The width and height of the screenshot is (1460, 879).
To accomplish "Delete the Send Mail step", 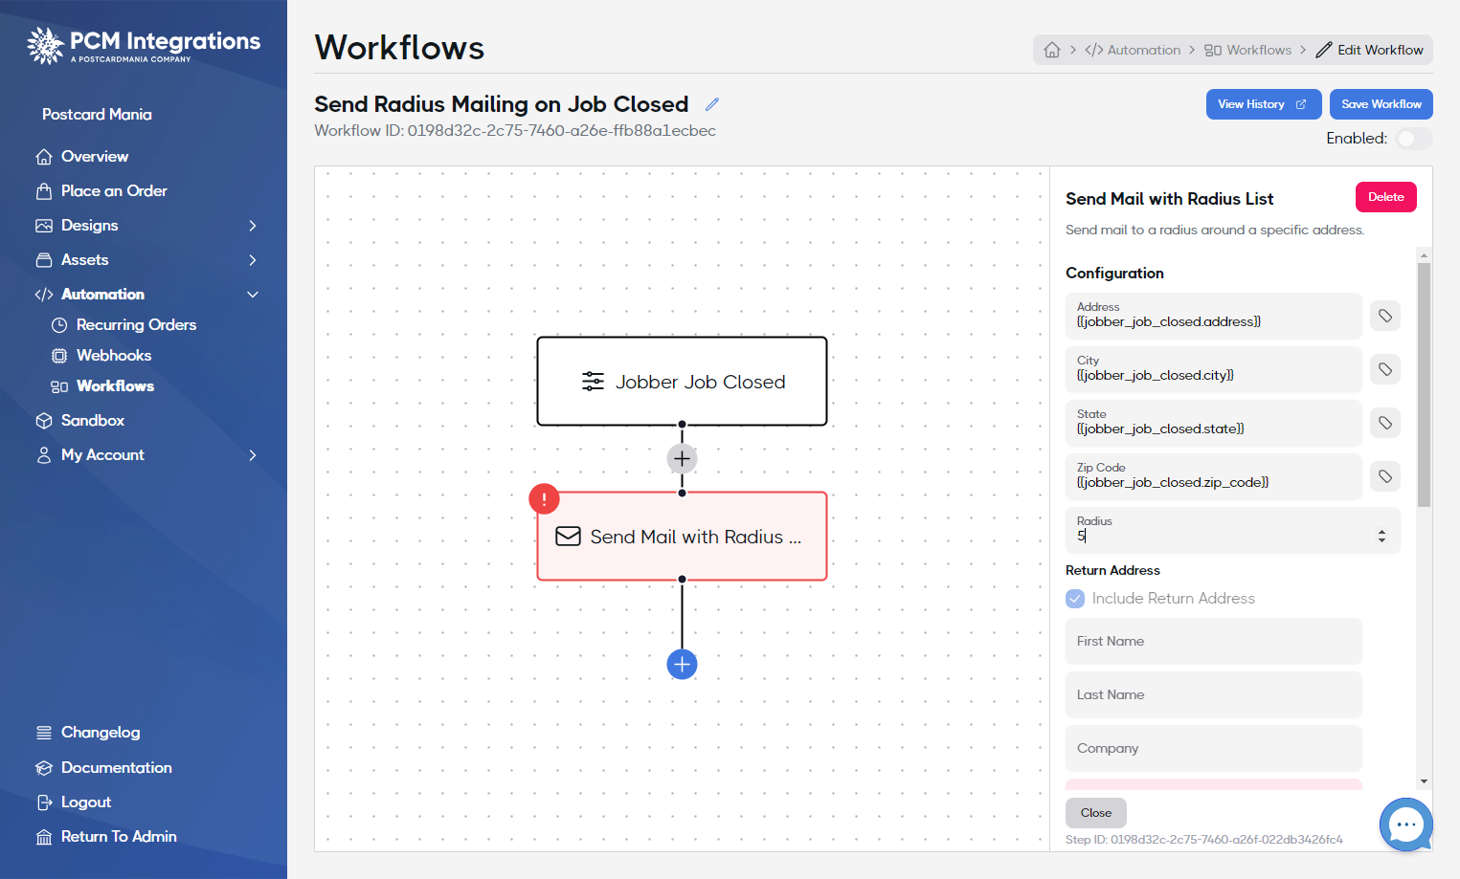I will click(x=1385, y=197).
